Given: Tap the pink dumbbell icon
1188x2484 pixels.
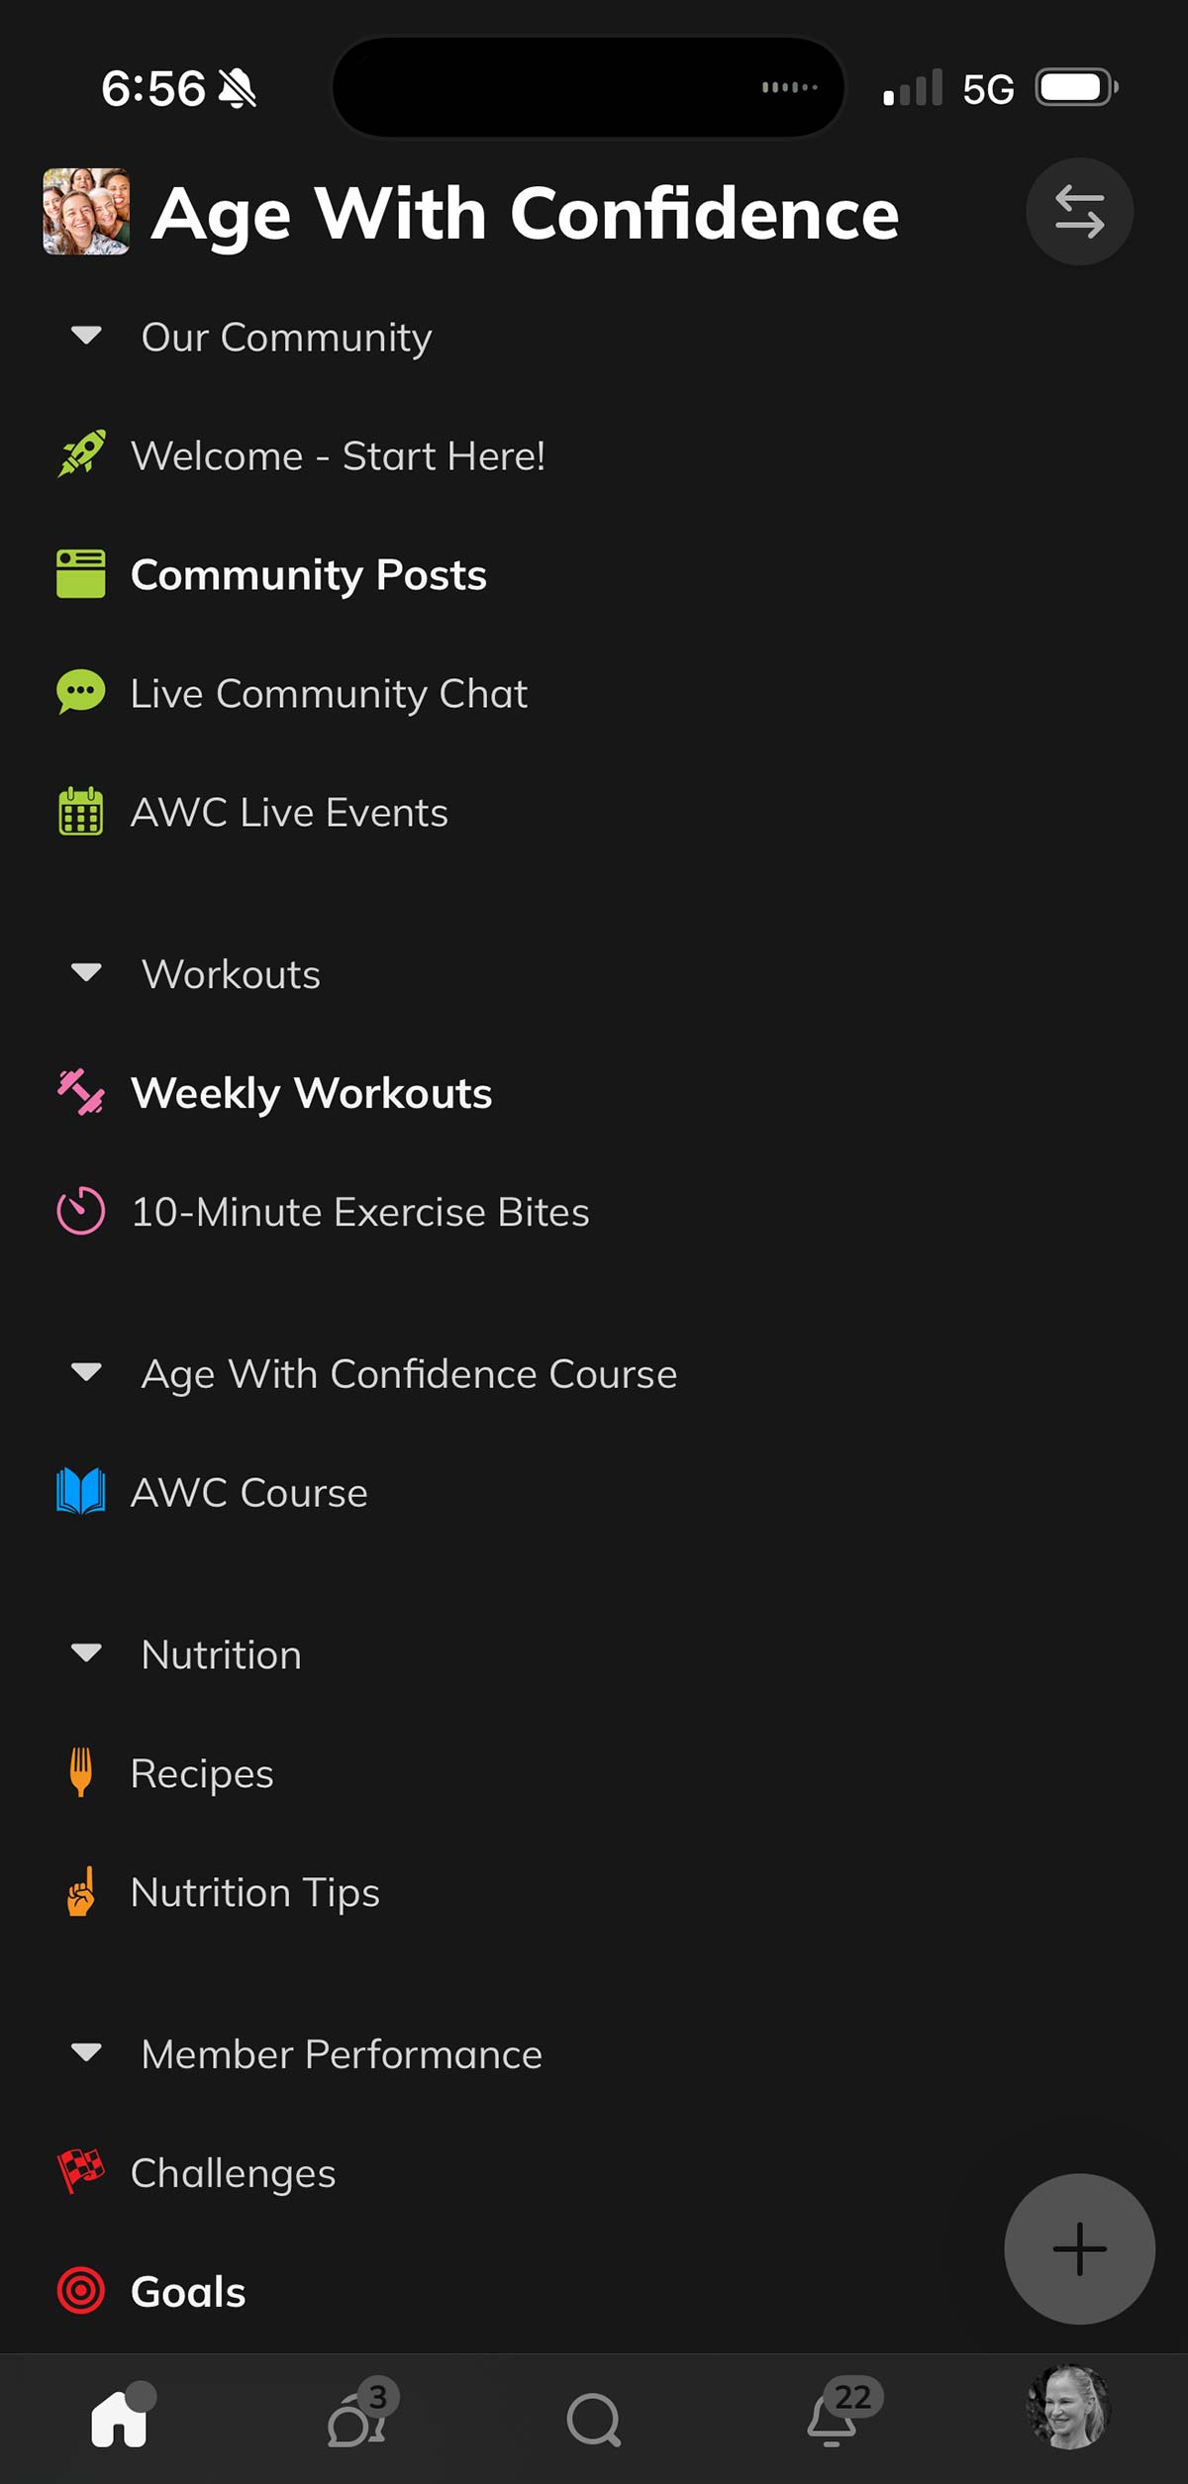Looking at the screenshot, I should pos(81,1093).
